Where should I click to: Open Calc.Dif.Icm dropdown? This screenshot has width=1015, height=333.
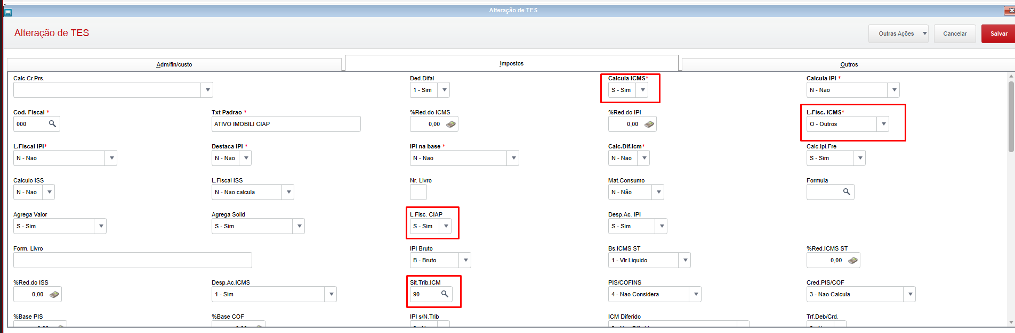click(644, 158)
